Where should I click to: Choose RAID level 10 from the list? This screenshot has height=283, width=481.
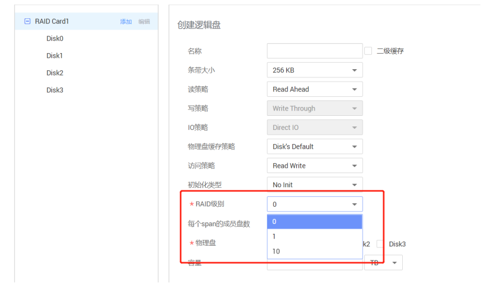314,251
